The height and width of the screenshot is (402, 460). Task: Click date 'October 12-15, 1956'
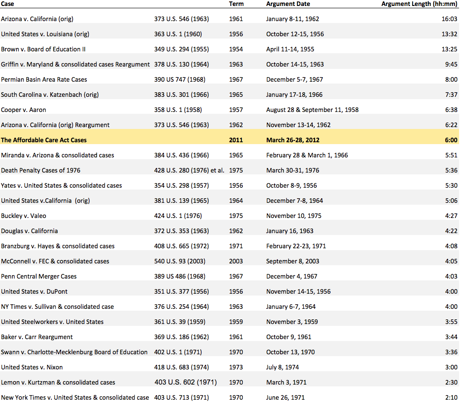pos(295,34)
